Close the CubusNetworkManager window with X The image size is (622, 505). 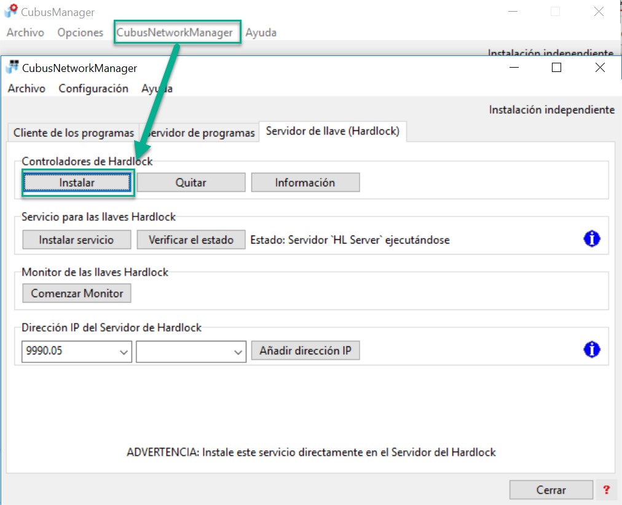point(600,68)
